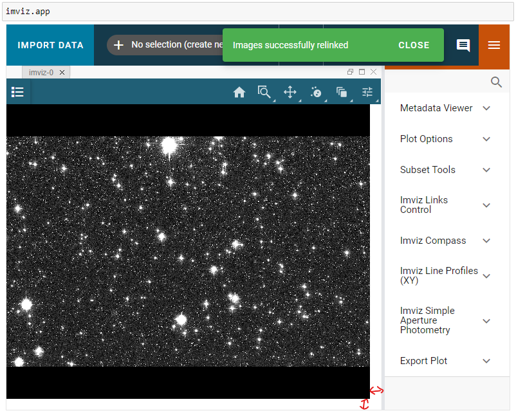Activate the Box Zoom tool

[x=264, y=92]
